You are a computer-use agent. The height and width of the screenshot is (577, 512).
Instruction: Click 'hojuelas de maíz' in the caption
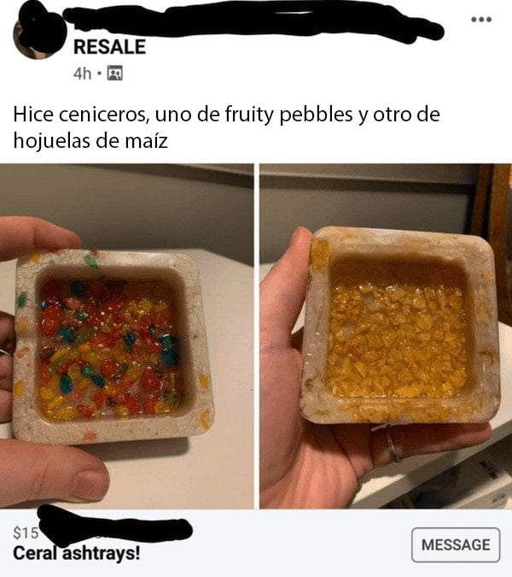[x=90, y=140]
